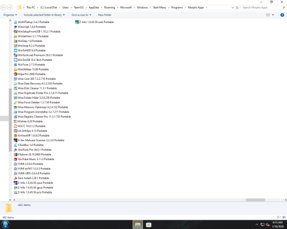Open the Help question mark button

point(282,15)
